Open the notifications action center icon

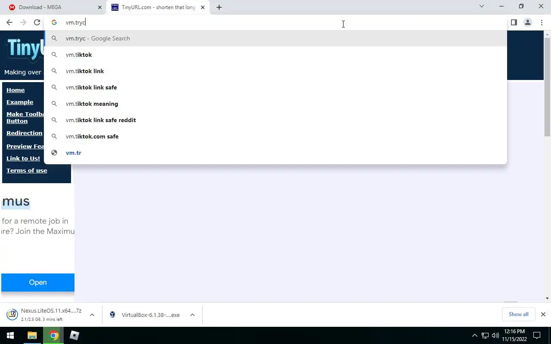click(x=537, y=335)
